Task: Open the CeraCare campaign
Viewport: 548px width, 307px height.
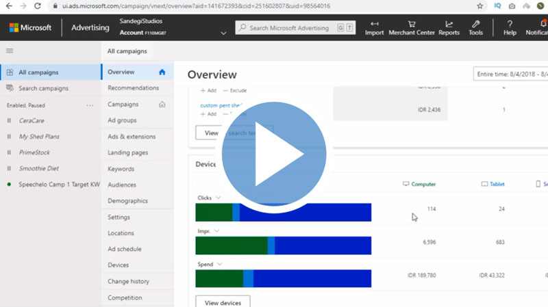Action: point(32,121)
